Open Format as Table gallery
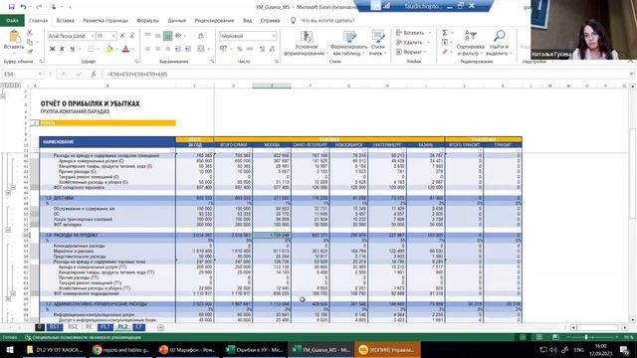 tap(349, 43)
